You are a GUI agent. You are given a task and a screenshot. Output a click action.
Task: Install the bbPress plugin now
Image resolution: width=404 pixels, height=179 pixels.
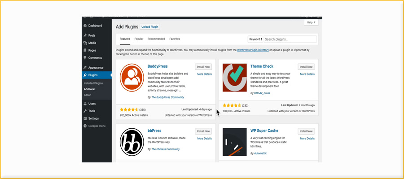(x=203, y=131)
